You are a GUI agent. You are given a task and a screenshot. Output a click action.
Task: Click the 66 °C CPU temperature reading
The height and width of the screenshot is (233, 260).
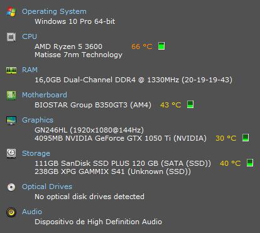click(x=142, y=46)
